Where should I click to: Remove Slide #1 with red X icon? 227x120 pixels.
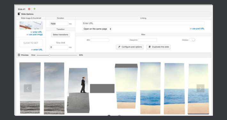29,9
